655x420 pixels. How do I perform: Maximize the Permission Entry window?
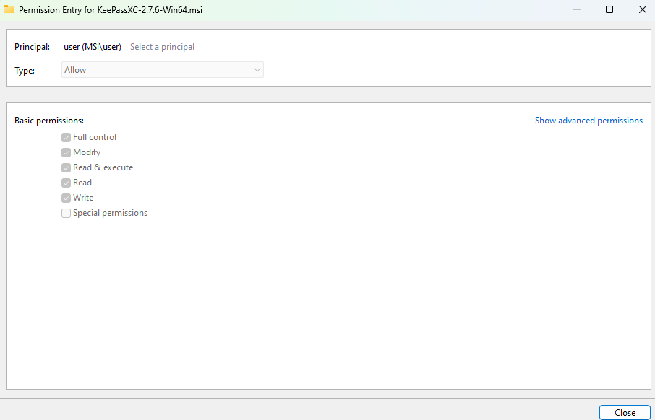[609, 9]
